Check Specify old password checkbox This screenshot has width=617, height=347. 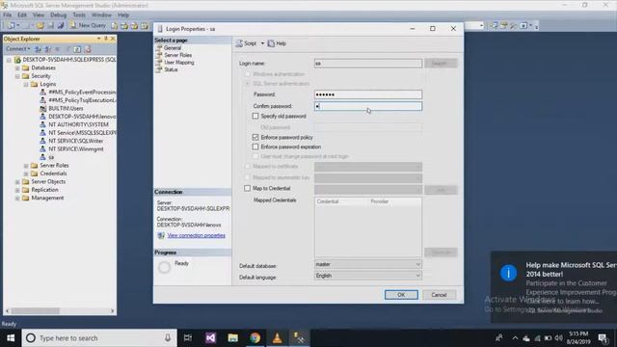pos(255,116)
